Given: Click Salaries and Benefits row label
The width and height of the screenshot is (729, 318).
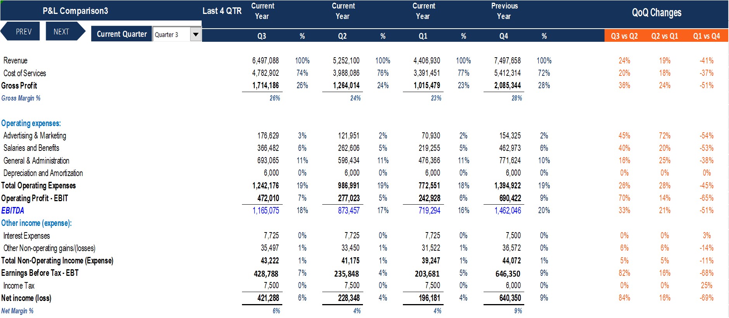Looking at the screenshot, I should [31, 148].
